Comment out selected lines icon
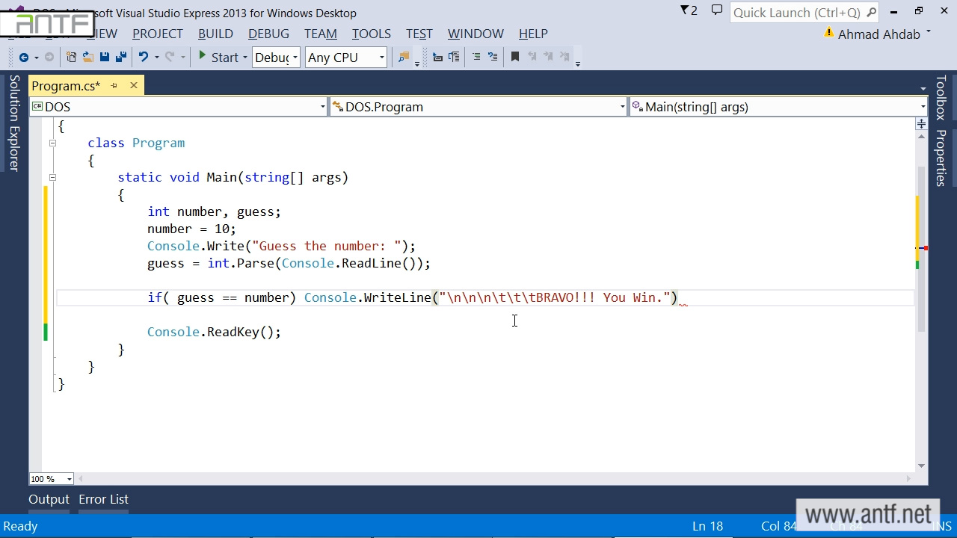Viewport: 957px width, 538px height. pyautogui.click(x=476, y=57)
